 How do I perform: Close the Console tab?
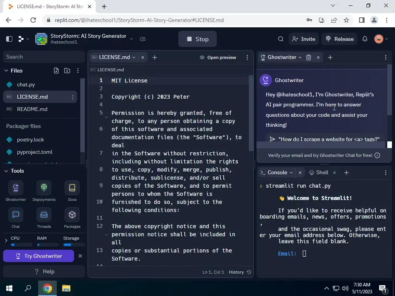(x=300, y=173)
